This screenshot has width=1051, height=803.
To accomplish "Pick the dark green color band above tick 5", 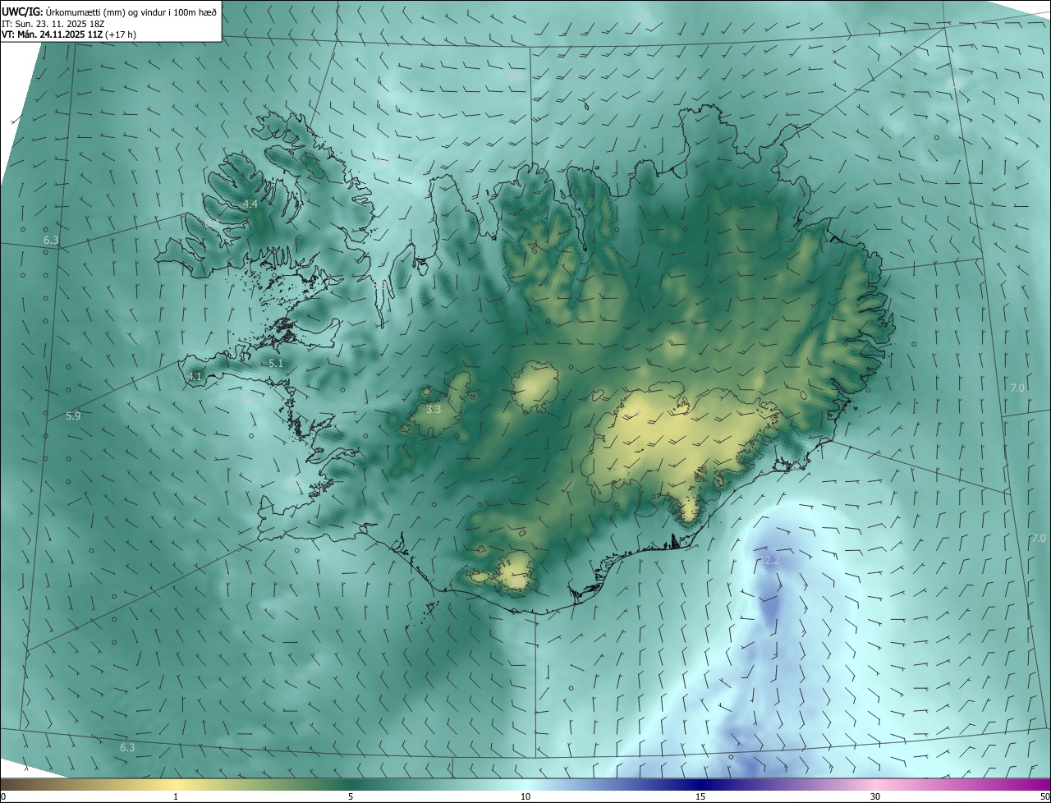I will point(351,784).
